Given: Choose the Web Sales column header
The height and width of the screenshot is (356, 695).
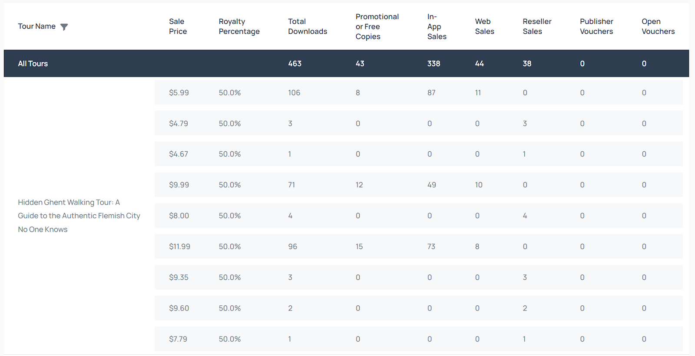Looking at the screenshot, I should [484, 26].
